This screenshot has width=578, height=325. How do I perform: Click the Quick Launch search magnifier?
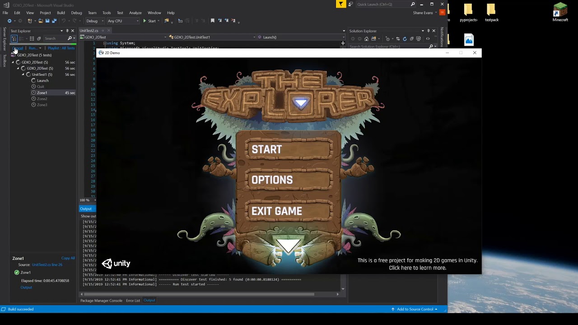(413, 4)
